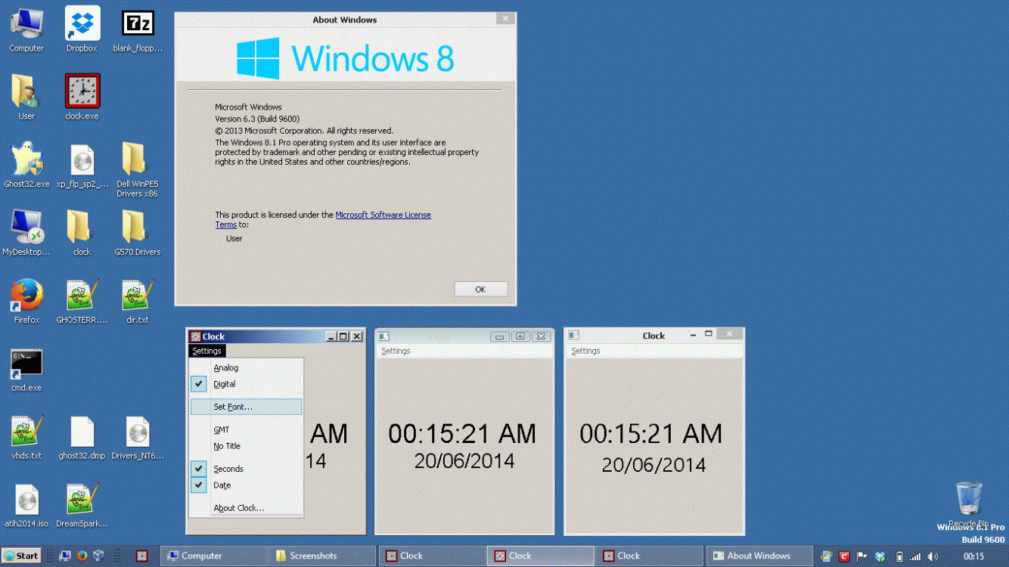Collapse the open Settings menu of the blue-titled Clock
The image size is (1009, 567).
click(206, 351)
